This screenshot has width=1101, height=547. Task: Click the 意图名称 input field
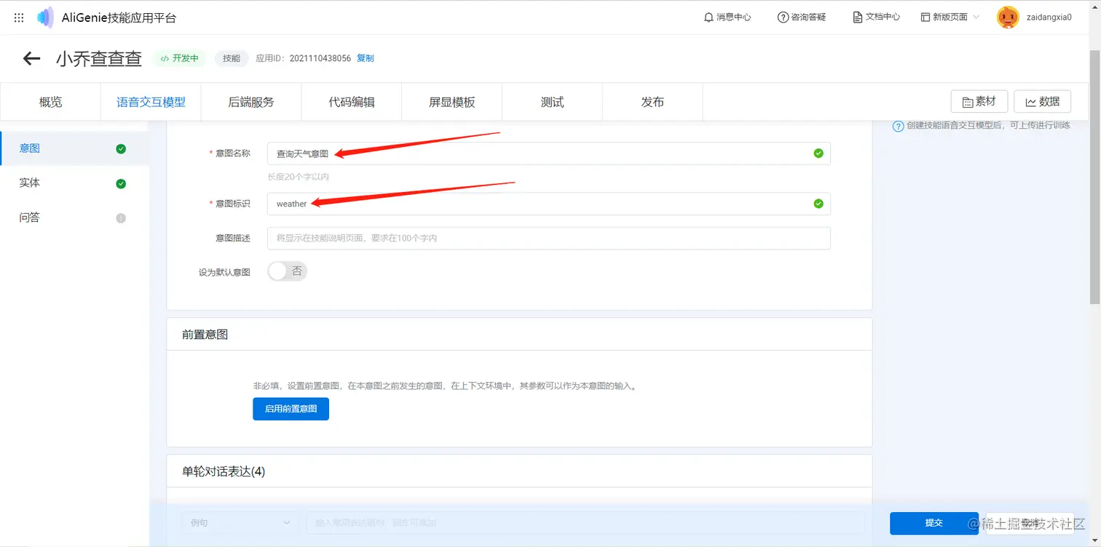549,153
